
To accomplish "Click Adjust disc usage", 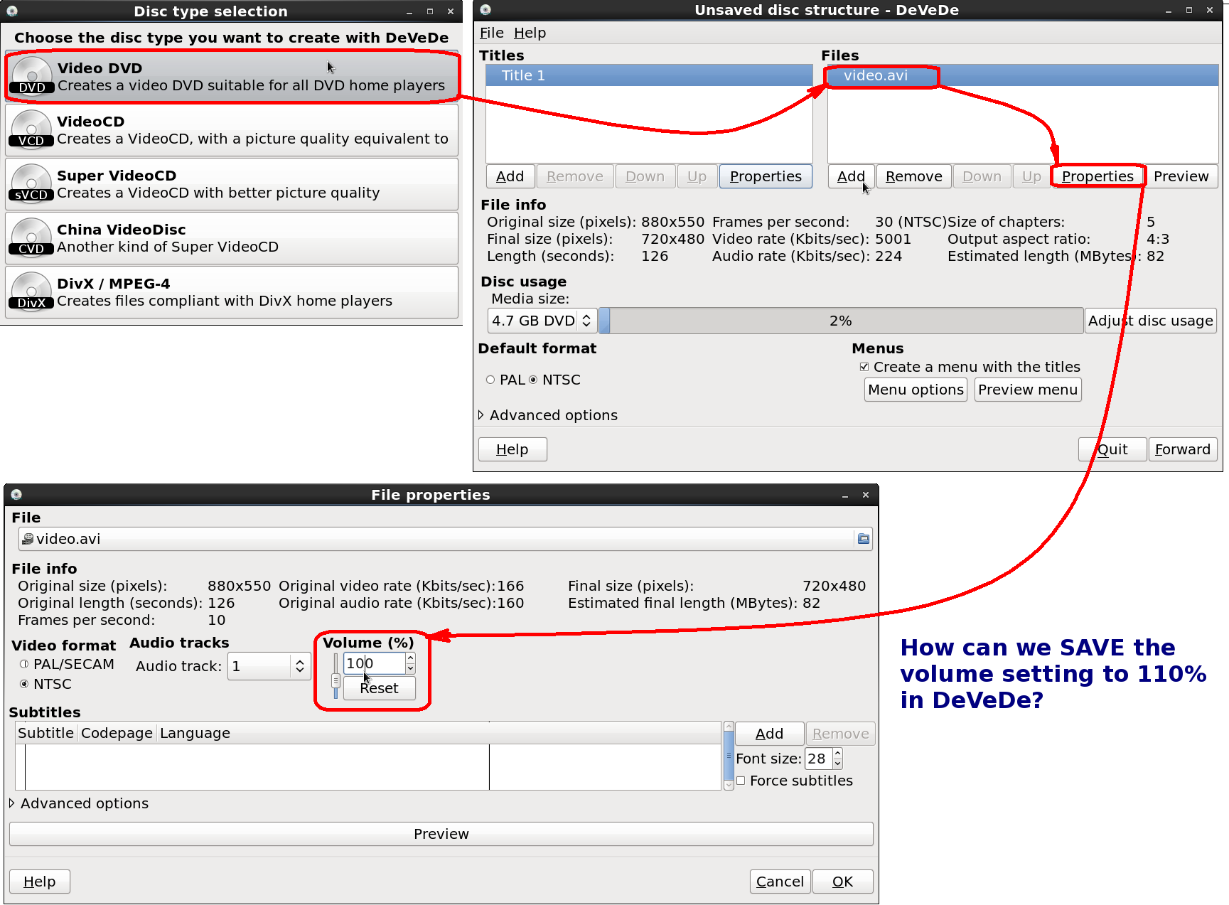I will click(1150, 321).
